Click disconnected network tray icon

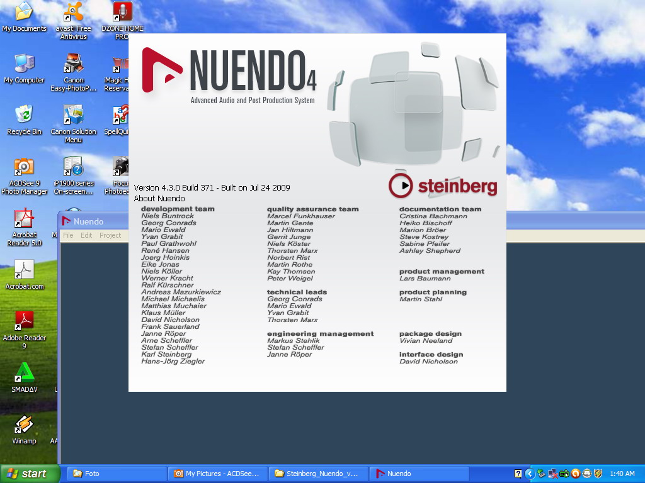click(x=553, y=474)
